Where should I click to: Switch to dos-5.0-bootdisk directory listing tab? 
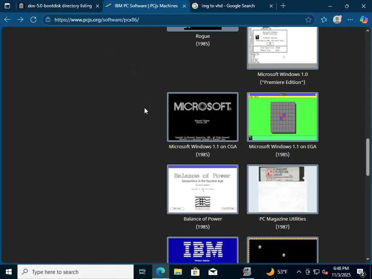(59, 6)
